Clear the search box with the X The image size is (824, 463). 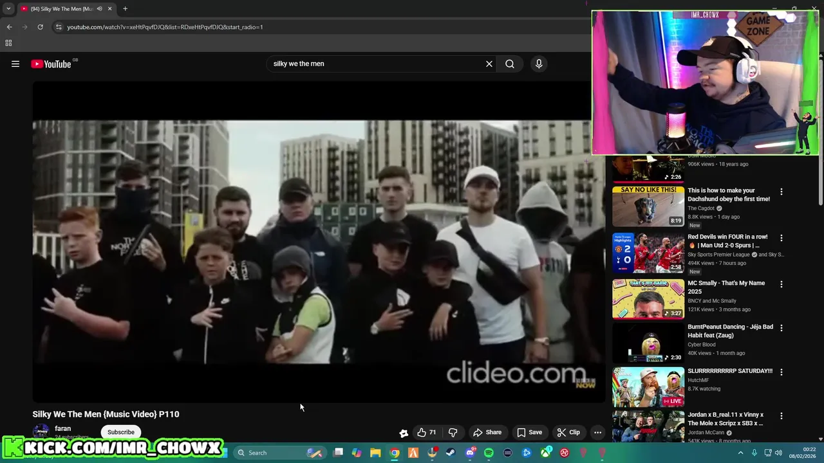tap(489, 64)
